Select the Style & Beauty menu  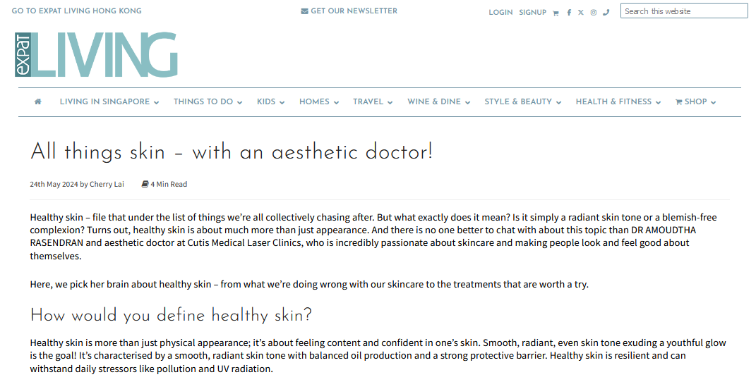522,102
